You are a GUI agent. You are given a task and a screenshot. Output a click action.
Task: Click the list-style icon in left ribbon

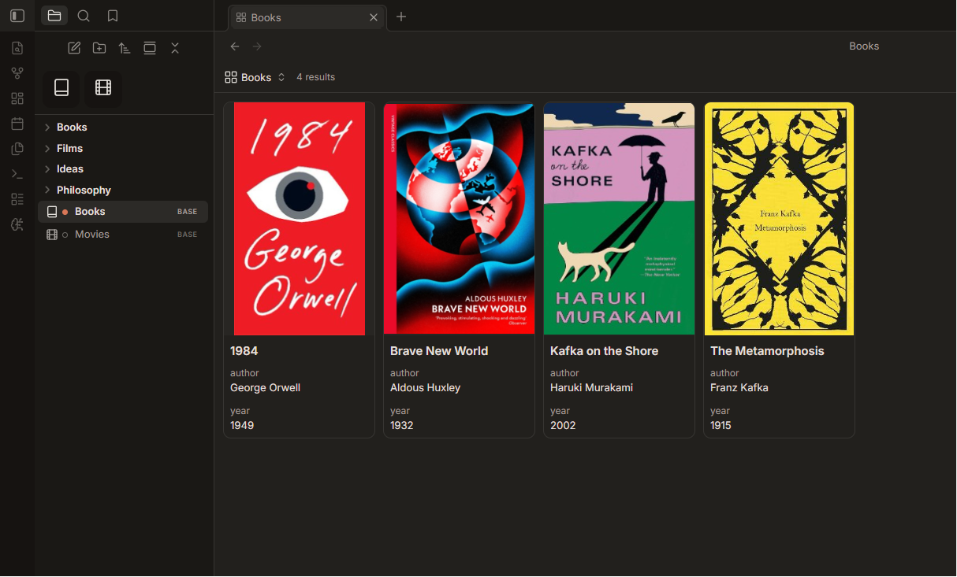[17, 199]
